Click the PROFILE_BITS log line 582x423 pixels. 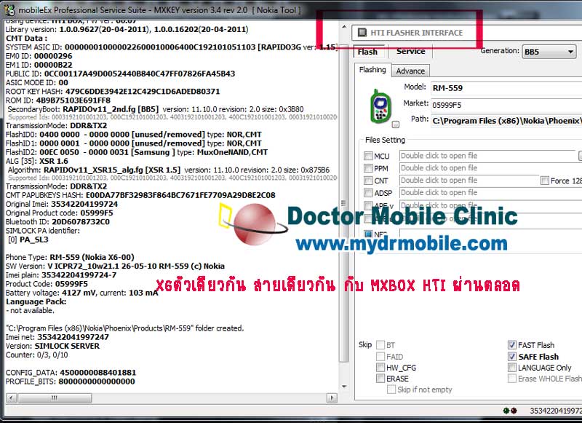click(x=70, y=382)
